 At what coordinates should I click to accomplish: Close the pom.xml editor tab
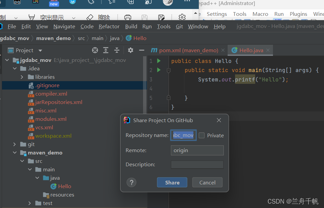223,50
